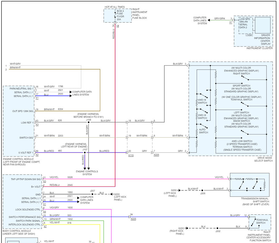Image resolution: width=279 pixels, height=243 pixels.
Task: Click circuit number "816"
Action: 69,223
